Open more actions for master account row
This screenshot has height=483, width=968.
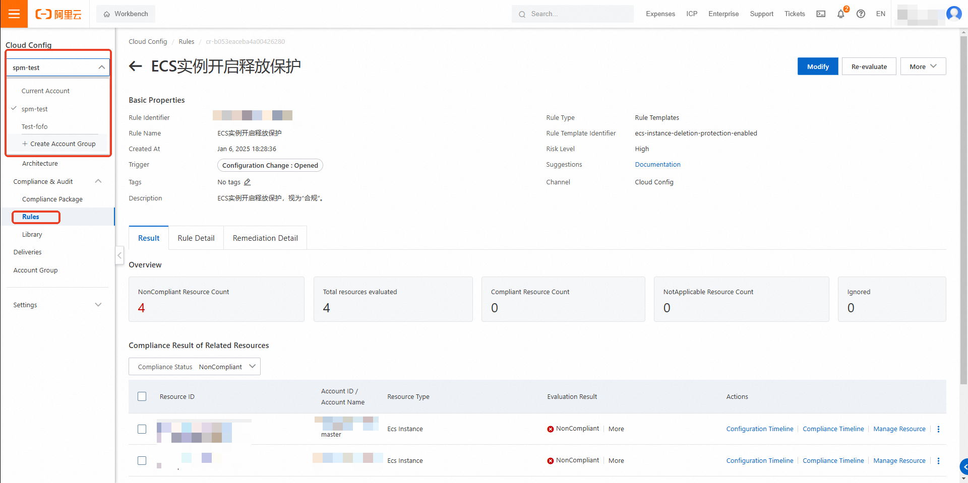tap(938, 429)
